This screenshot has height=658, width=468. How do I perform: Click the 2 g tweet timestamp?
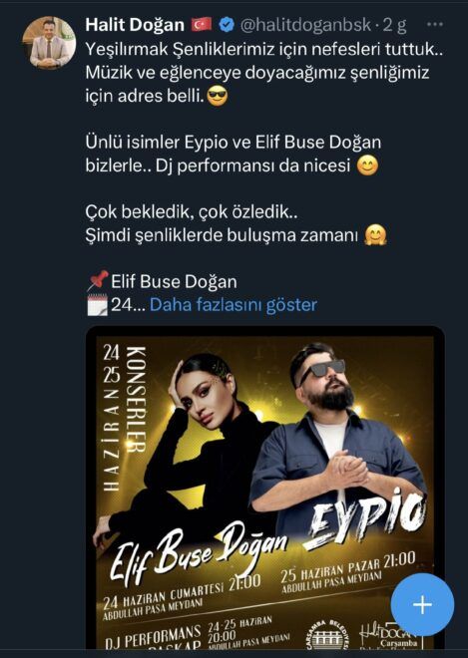(x=394, y=25)
